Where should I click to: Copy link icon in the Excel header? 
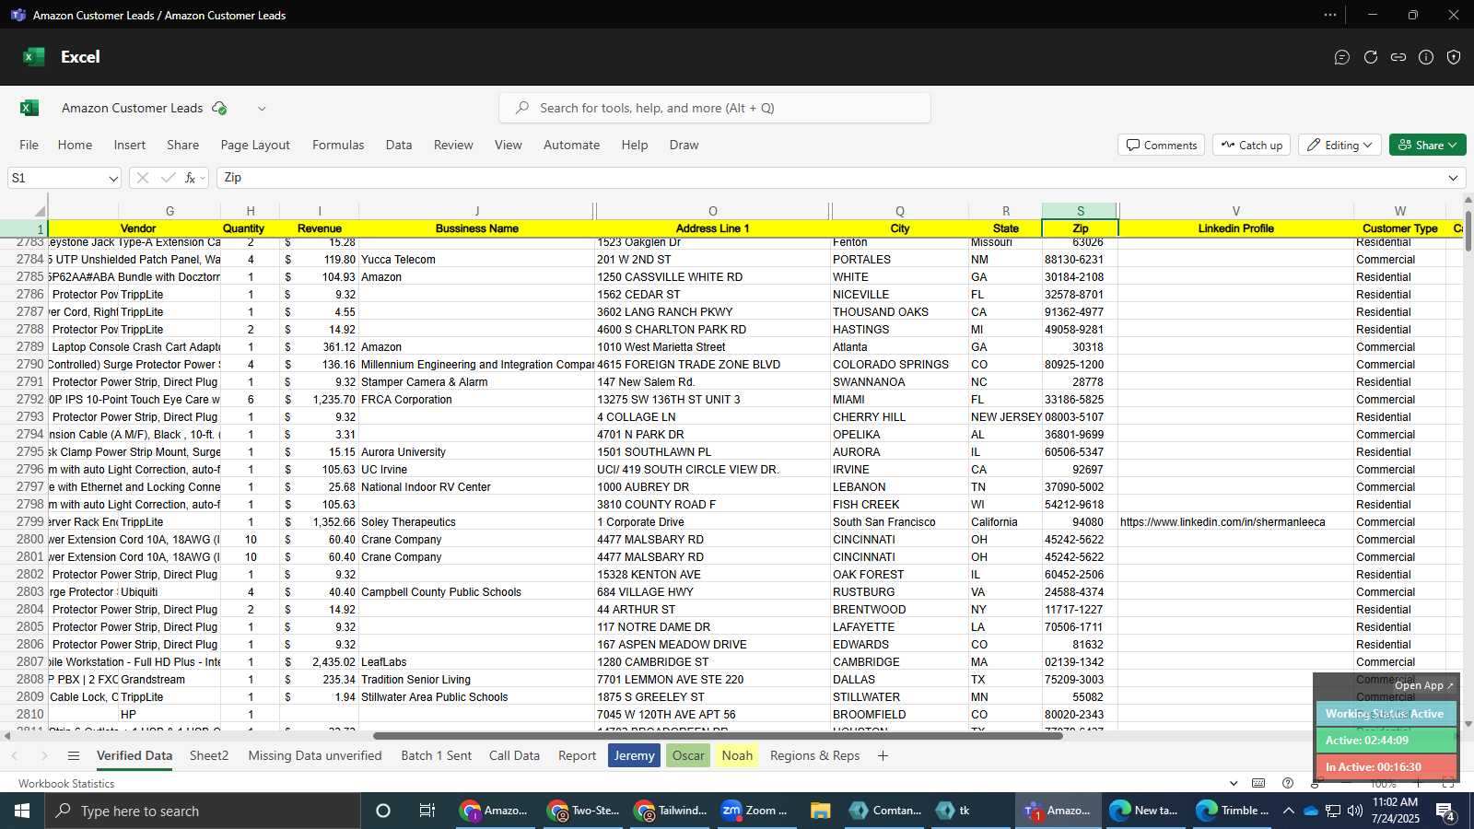(x=1398, y=57)
